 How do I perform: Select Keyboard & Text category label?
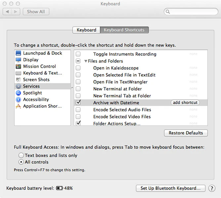[43, 73]
